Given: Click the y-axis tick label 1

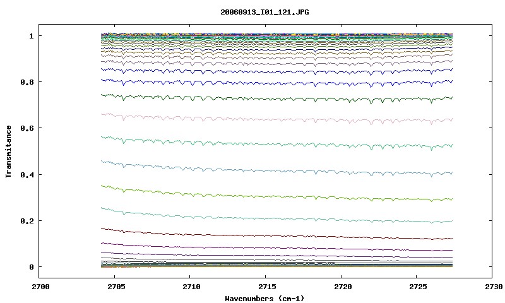Looking at the screenshot, I should pyautogui.click(x=31, y=36).
